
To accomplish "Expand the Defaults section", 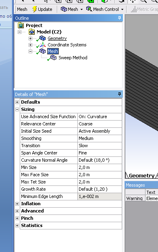I will point(17,102).
